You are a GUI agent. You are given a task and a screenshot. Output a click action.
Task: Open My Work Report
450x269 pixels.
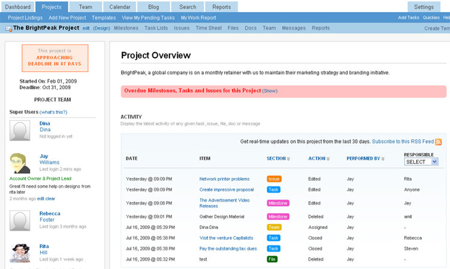[198, 18]
